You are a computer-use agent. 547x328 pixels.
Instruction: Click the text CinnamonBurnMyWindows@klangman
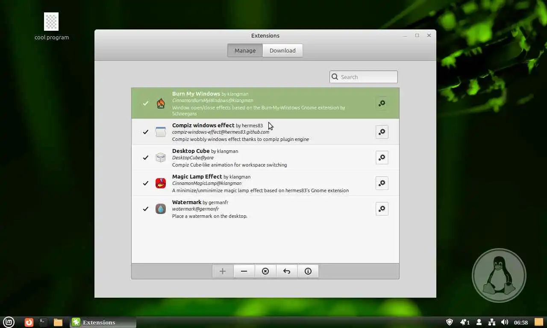click(212, 100)
